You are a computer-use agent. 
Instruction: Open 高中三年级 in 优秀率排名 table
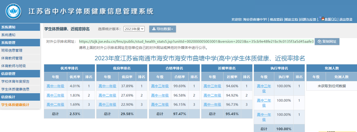pyautogui.click(x=55, y=95)
